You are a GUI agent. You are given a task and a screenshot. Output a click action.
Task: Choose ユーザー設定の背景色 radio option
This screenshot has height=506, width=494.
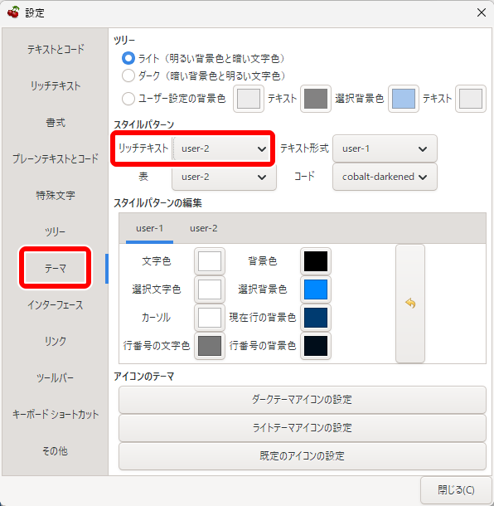point(128,99)
